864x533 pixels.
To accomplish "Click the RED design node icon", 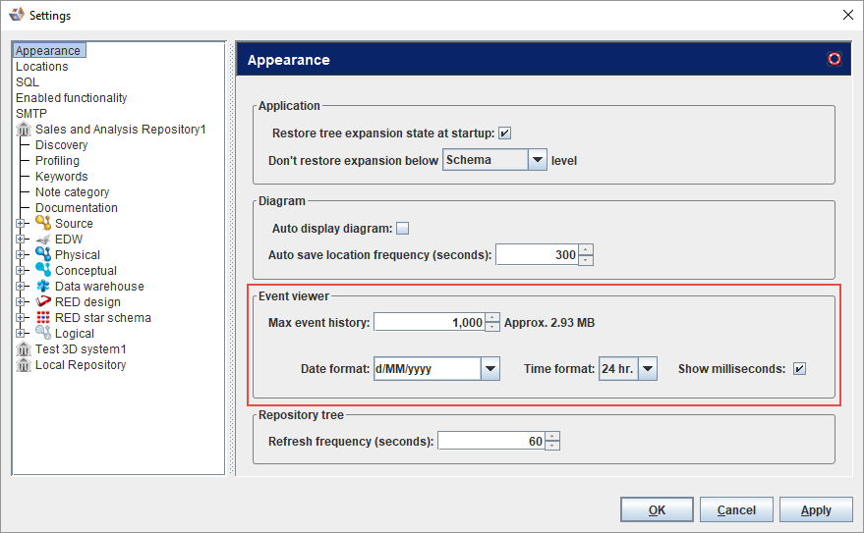I will click(43, 302).
